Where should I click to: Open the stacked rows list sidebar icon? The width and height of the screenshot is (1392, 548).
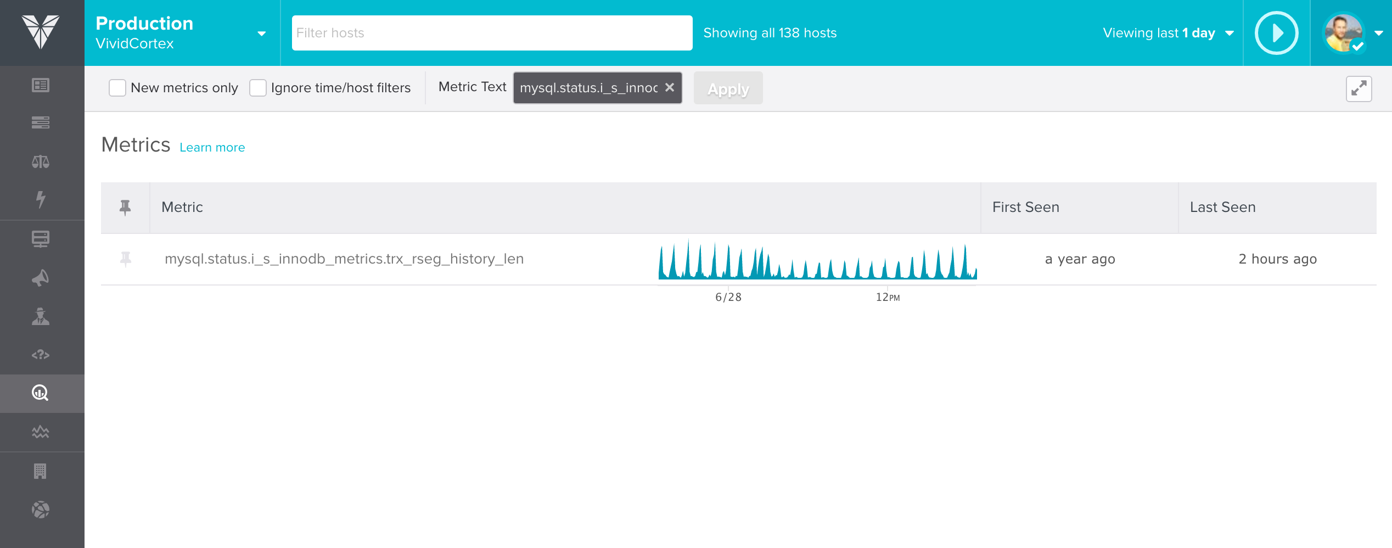click(x=41, y=122)
